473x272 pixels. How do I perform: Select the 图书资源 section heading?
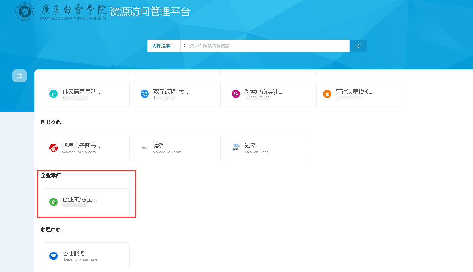coord(51,122)
